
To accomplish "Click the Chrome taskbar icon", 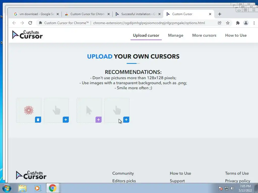I will [x=52, y=188].
